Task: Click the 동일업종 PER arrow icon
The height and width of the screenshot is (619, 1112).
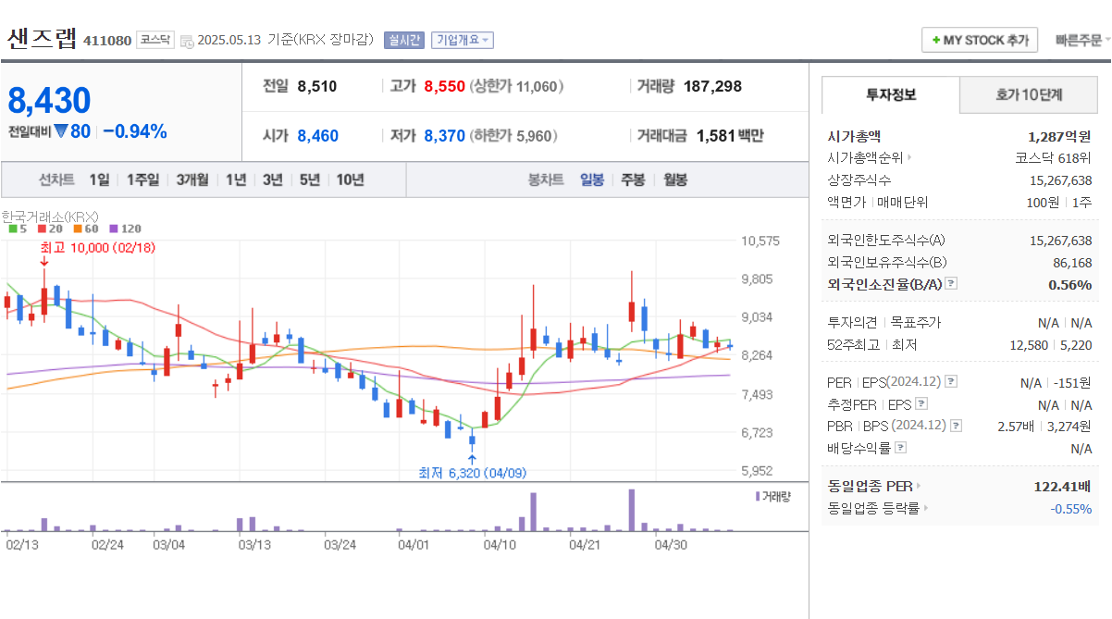Action: click(919, 487)
